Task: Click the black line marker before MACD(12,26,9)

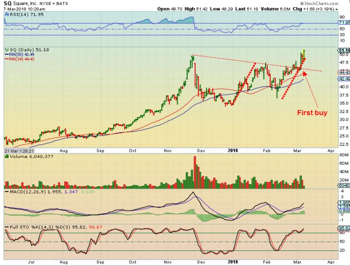Action: point(7,192)
